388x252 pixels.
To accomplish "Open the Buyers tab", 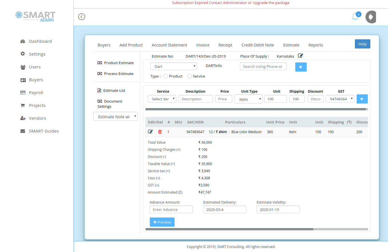I will pos(104,45).
